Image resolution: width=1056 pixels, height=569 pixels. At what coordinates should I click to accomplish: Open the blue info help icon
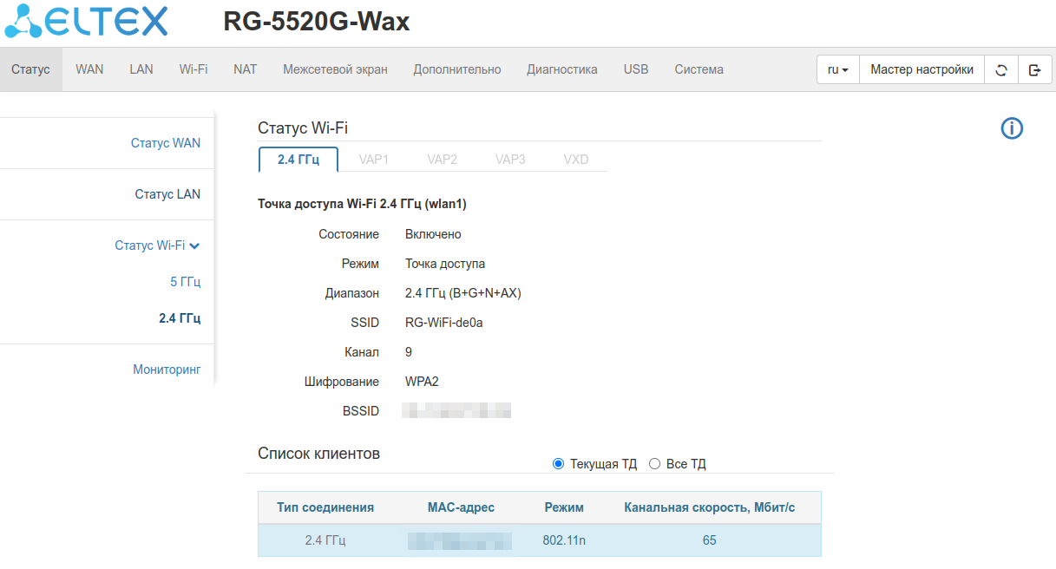point(1012,129)
